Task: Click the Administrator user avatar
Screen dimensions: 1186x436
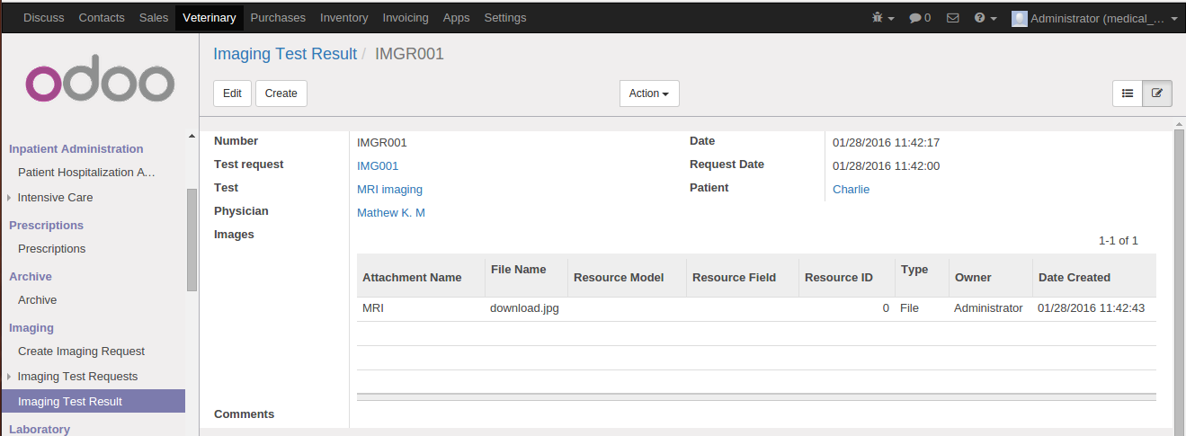Action: point(1019,18)
